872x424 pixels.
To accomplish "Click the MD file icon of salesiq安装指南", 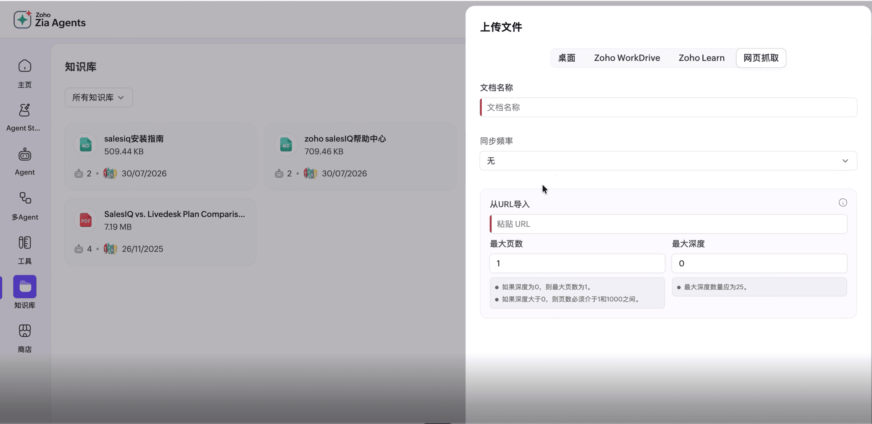I will (x=86, y=145).
